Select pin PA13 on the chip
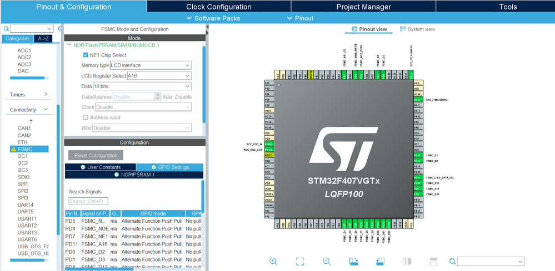 point(418,100)
